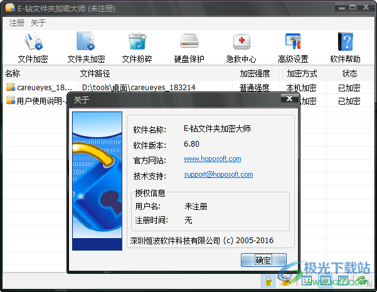377x292 pixels.
Task: Sort by the 名称 column header
Action: pos(41,73)
